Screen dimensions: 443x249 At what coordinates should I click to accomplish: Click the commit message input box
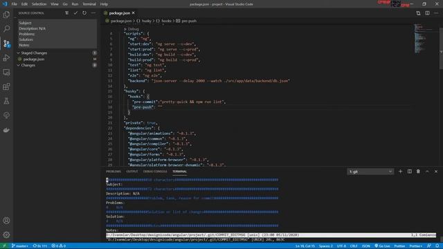[x=57, y=34]
